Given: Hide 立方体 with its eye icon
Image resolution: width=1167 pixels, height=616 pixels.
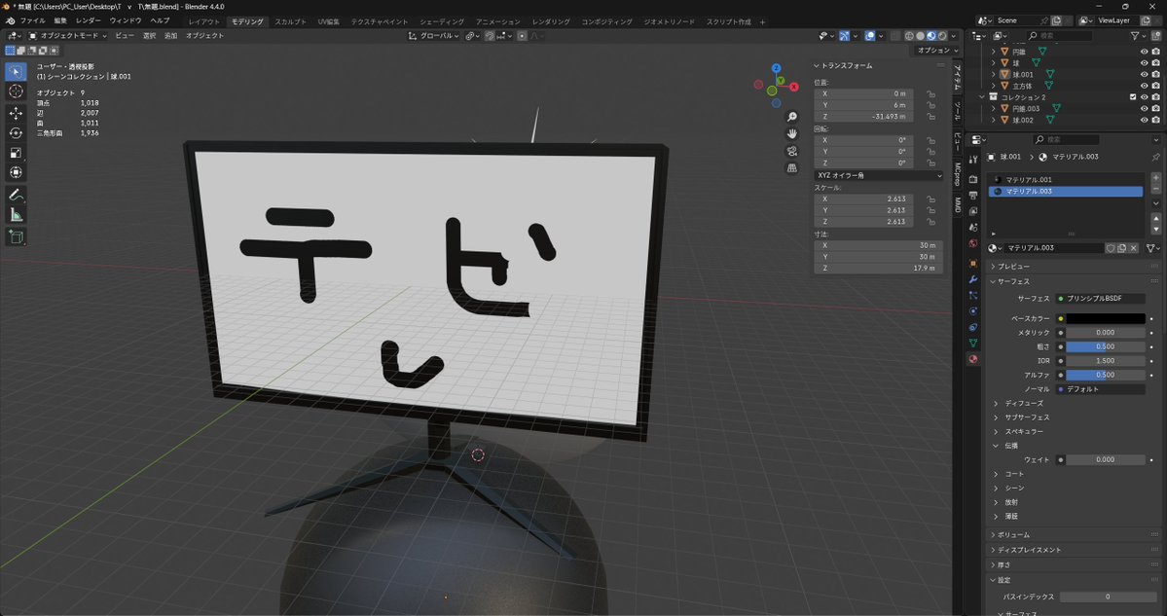Looking at the screenshot, I should click(x=1145, y=86).
